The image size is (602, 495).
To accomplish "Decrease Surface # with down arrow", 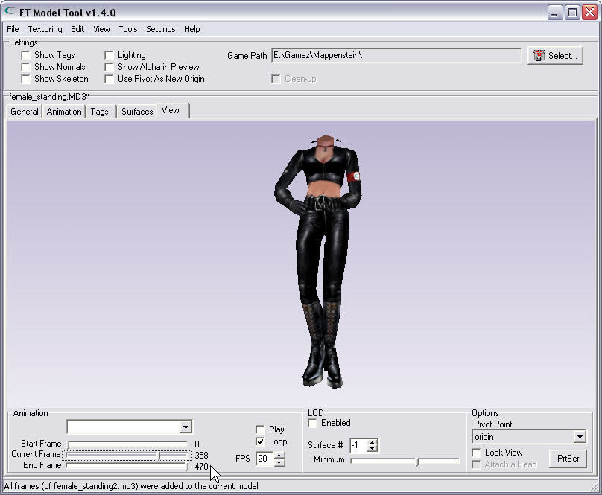I will pos(372,449).
